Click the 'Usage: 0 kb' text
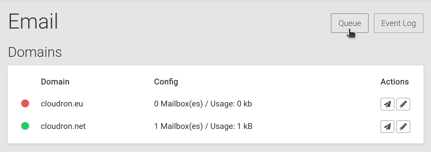The image size is (431, 152). tap(231, 104)
